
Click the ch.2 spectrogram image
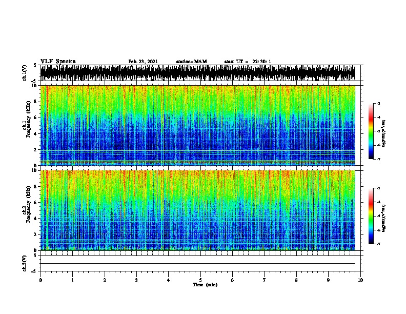click(x=197, y=210)
